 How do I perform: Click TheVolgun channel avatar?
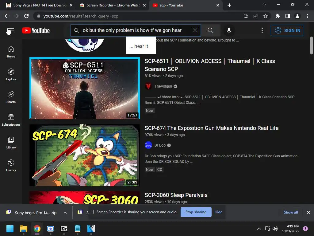[x=148, y=86]
